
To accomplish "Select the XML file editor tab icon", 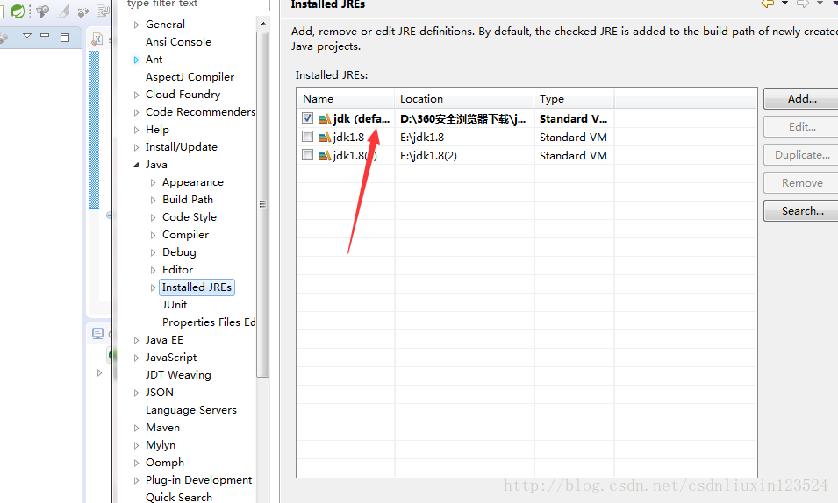I will click(97, 39).
